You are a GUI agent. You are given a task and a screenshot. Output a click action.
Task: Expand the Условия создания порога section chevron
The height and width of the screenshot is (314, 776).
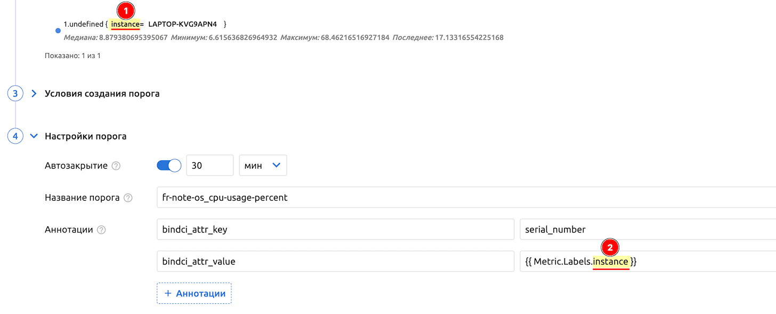(34, 94)
